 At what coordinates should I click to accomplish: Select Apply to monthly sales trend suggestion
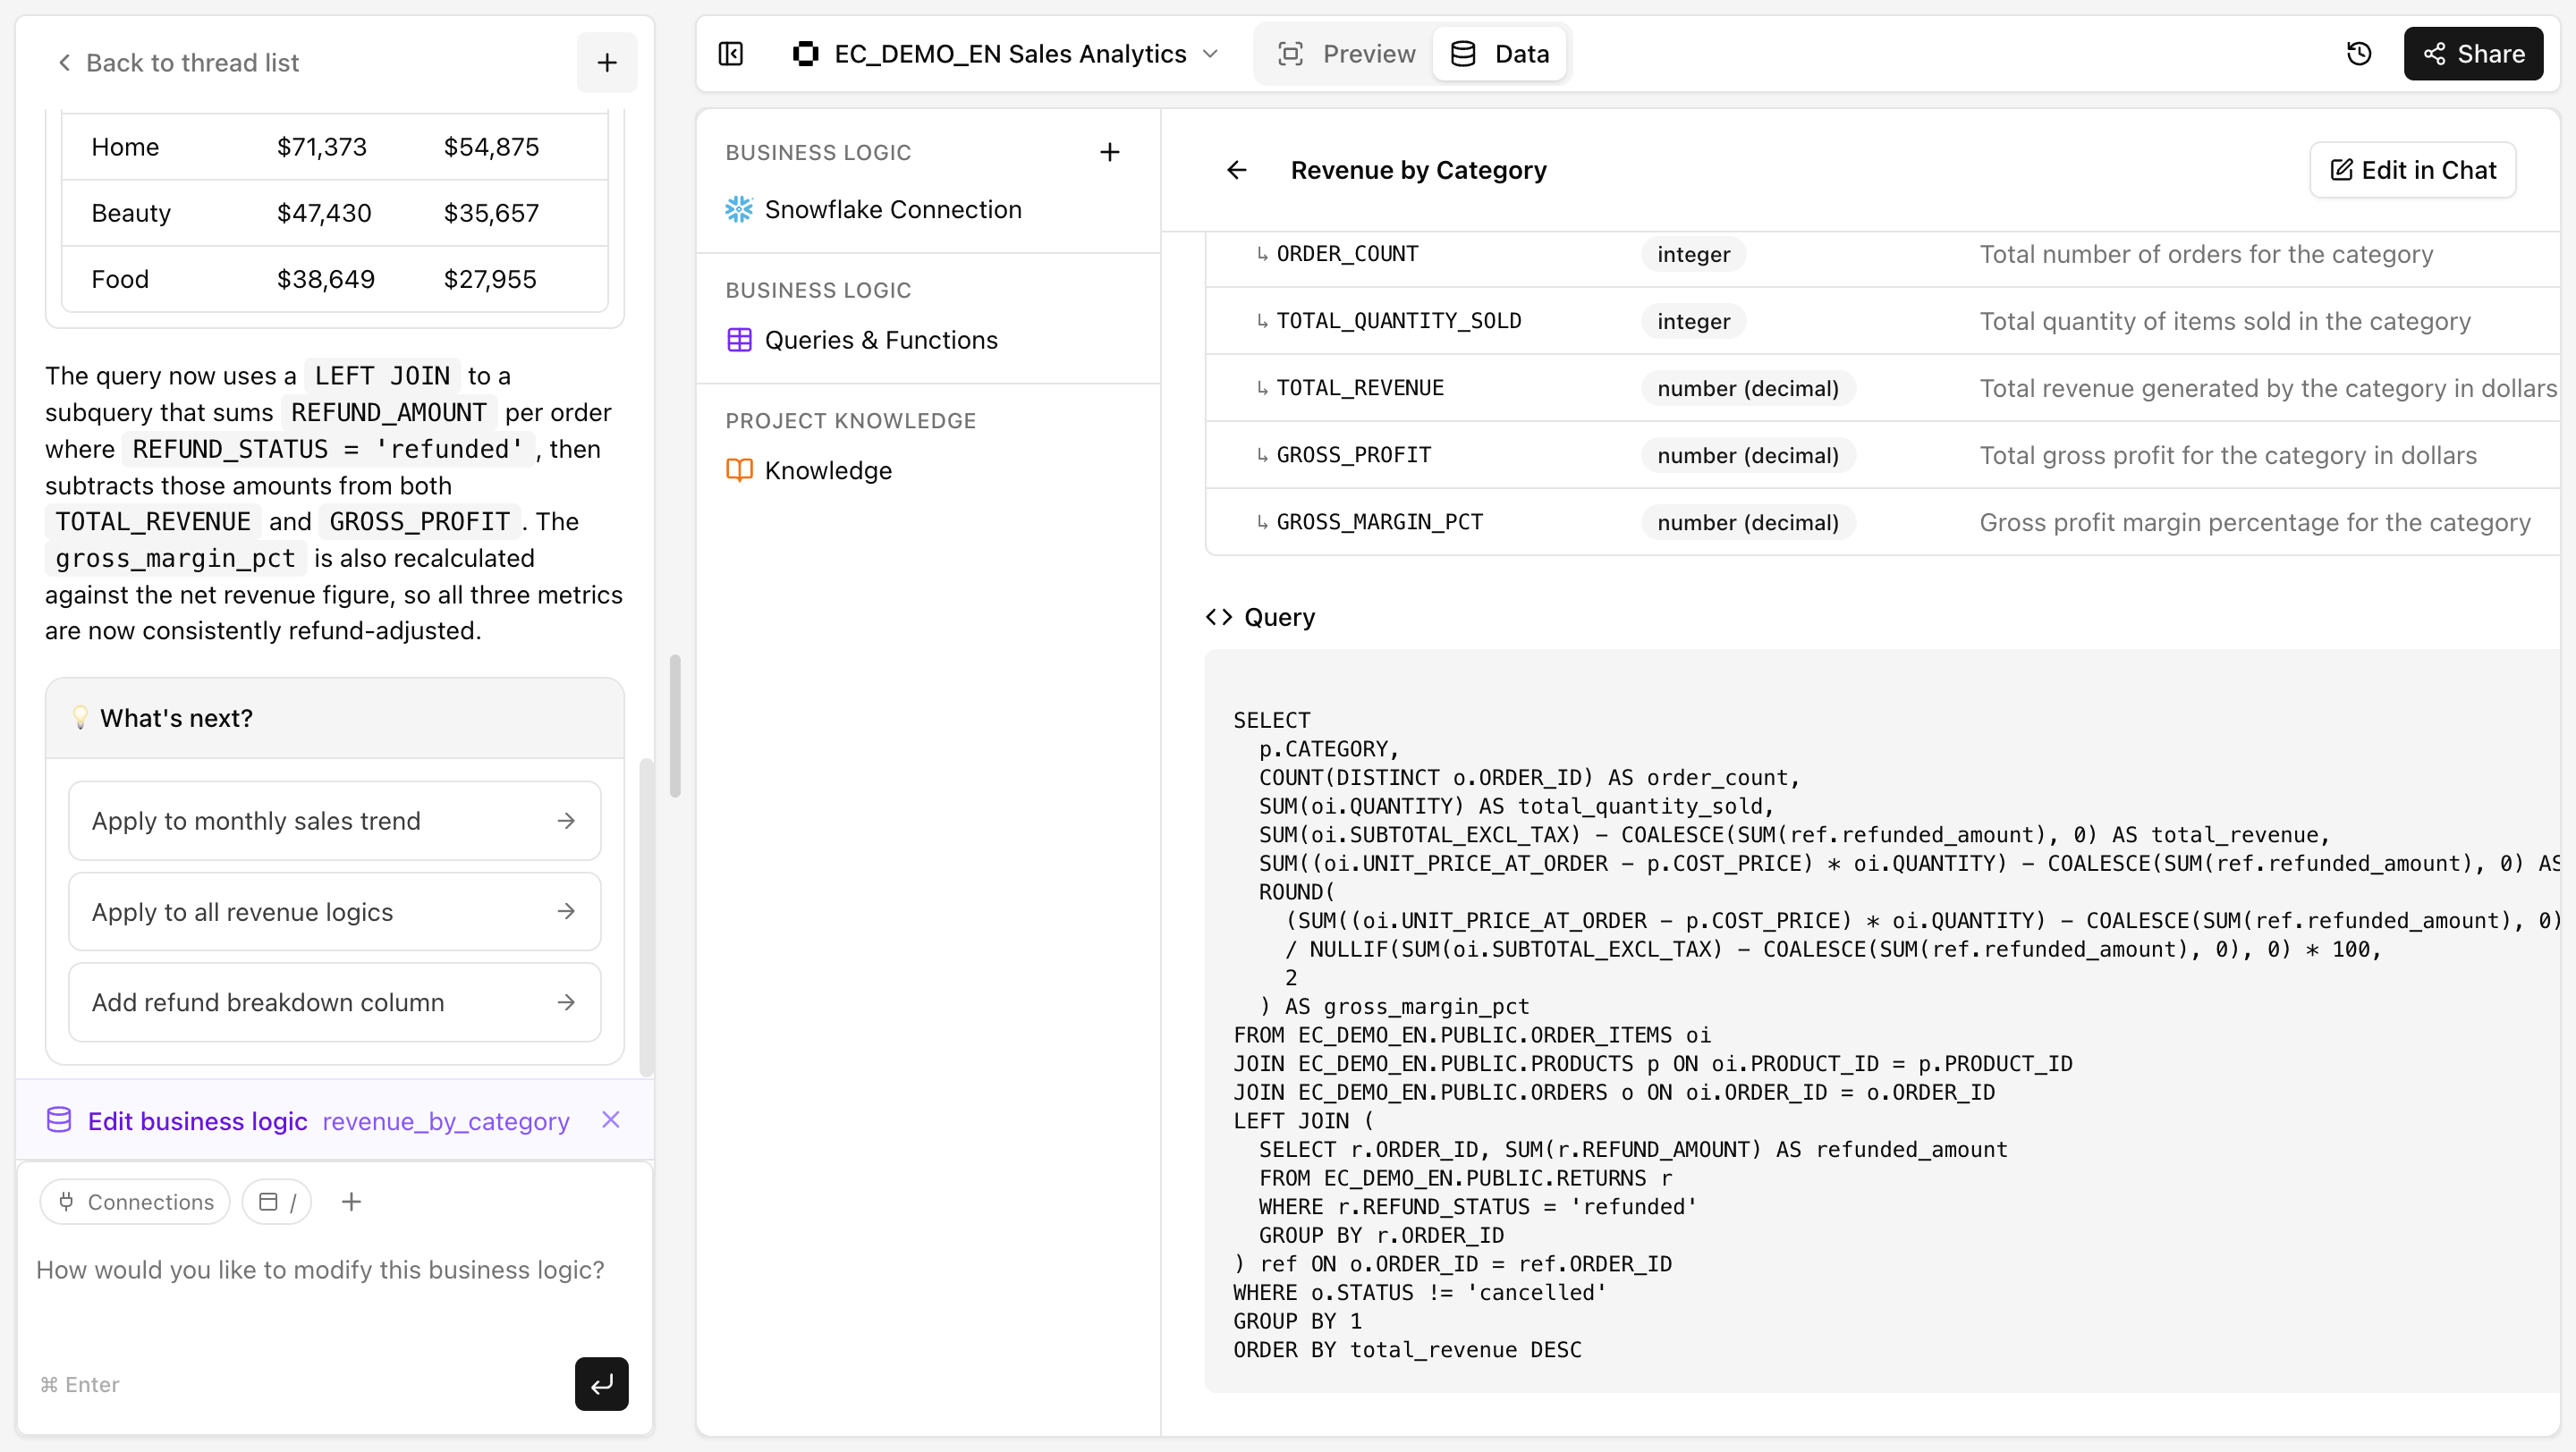334,821
